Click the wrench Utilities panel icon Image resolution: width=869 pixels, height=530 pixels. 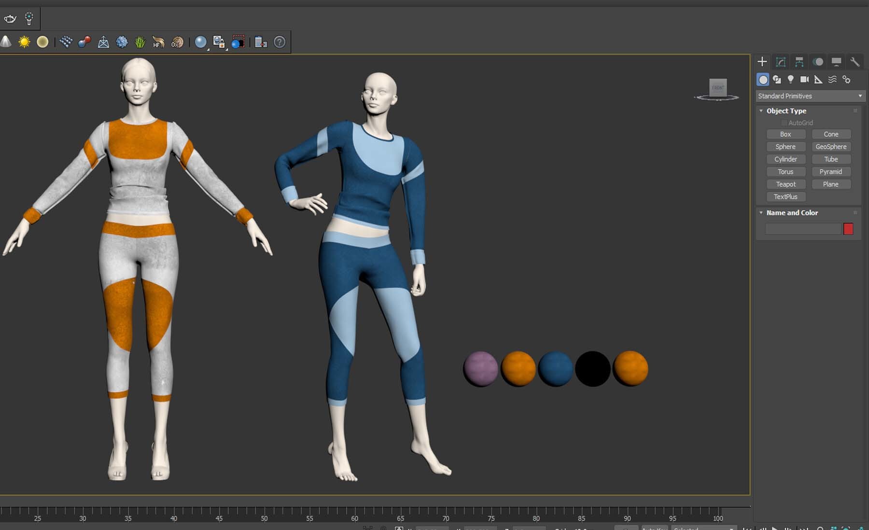click(x=855, y=62)
